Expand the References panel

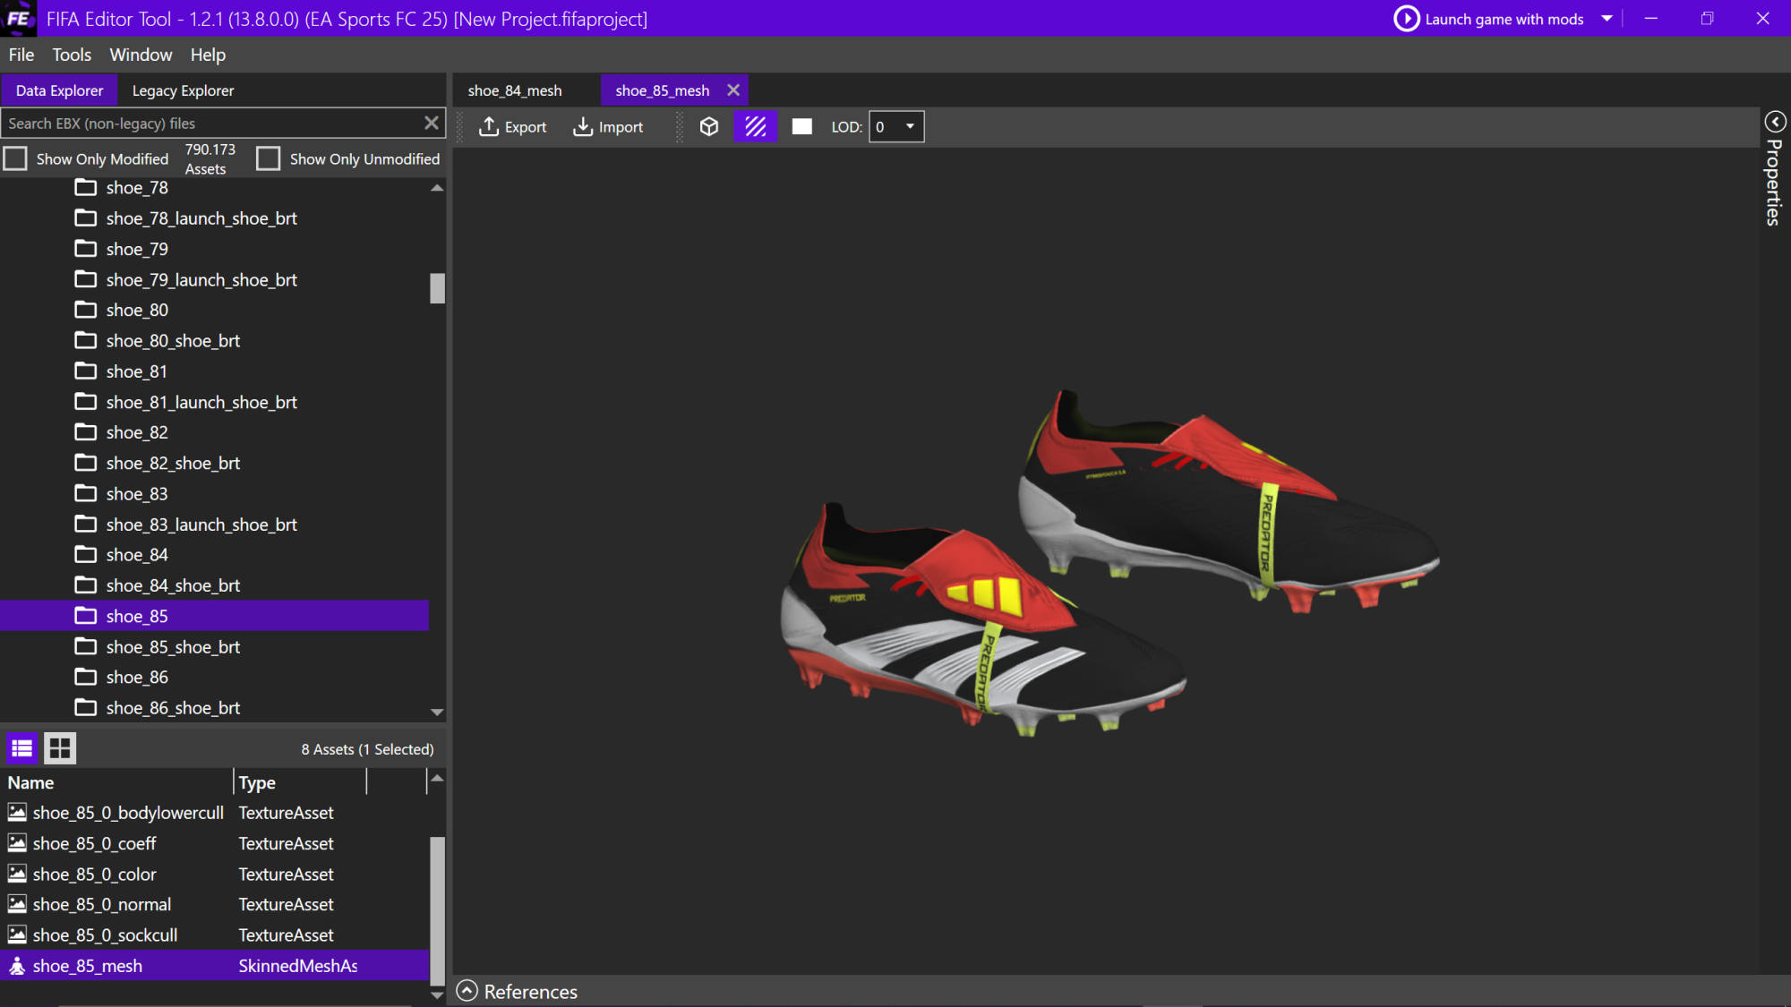pyautogui.click(x=467, y=991)
